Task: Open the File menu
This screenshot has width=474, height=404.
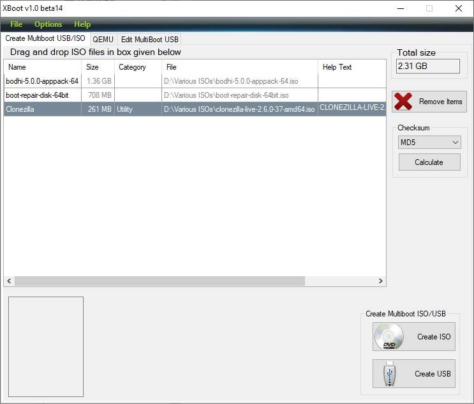Action: click(x=16, y=24)
